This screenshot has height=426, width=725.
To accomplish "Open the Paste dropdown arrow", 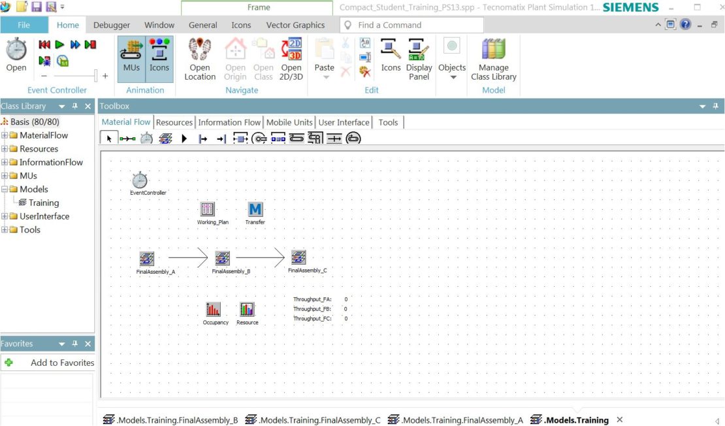I will click(x=324, y=77).
